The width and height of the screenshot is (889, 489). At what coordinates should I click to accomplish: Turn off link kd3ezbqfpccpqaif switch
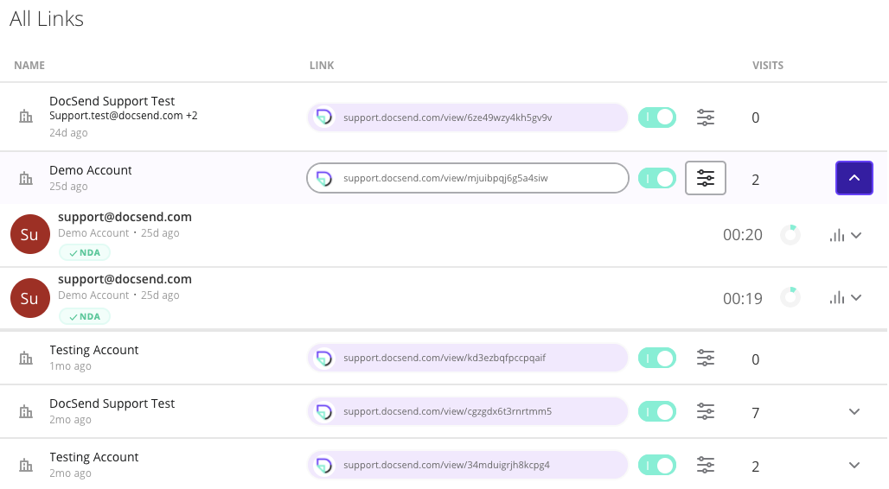pyautogui.click(x=657, y=358)
